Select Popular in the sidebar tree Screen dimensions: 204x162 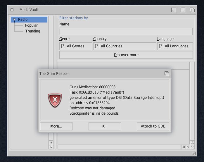31,25
